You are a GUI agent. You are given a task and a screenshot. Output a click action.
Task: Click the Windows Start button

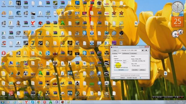pos(3,102)
